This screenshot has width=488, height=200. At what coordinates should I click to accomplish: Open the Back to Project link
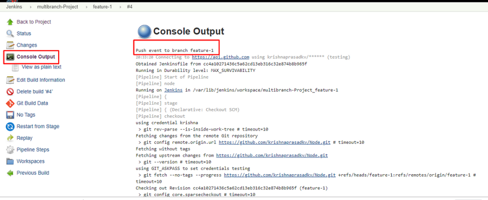point(34,22)
